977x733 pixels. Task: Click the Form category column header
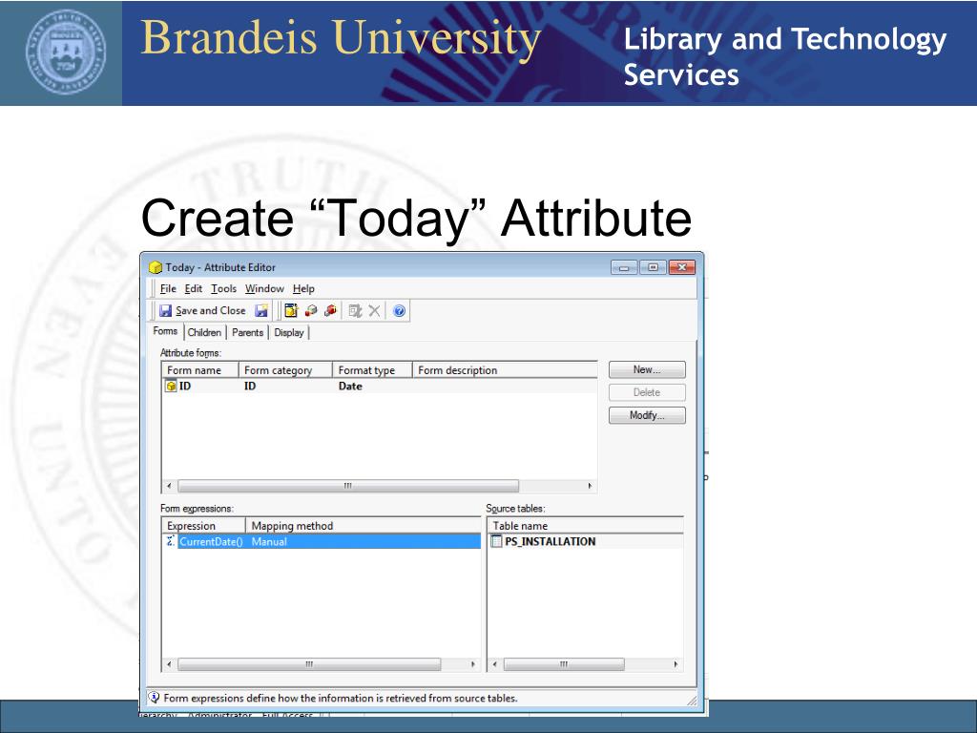[x=285, y=370]
